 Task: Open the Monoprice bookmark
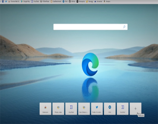pyautogui.click(x=81, y=1)
